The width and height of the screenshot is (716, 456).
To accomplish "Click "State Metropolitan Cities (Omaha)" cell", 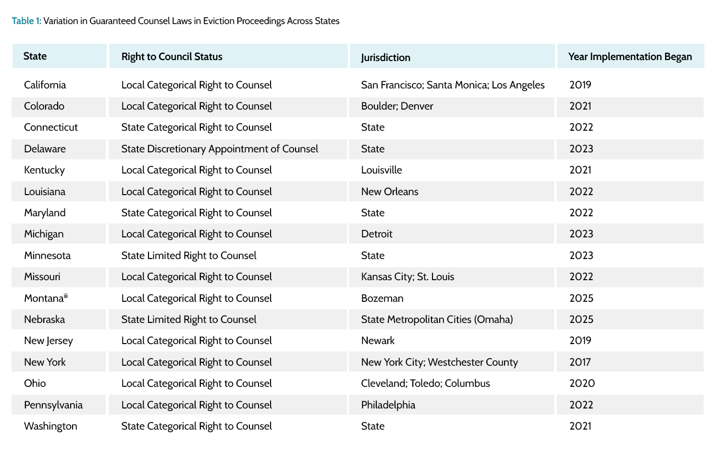I will (x=437, y=320).
